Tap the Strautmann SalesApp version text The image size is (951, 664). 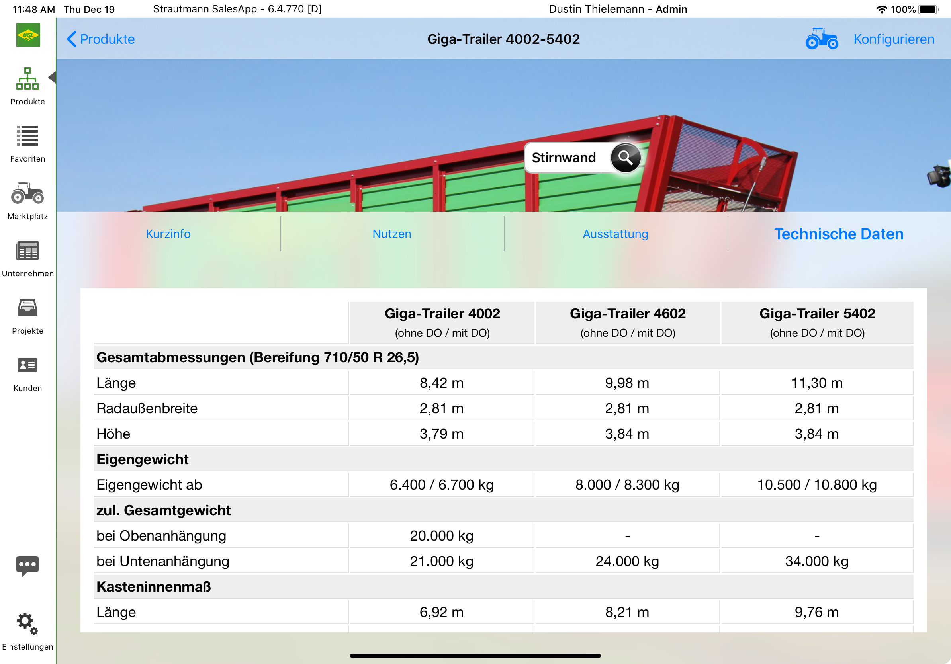pyautogui.click(x=237, y=9)
